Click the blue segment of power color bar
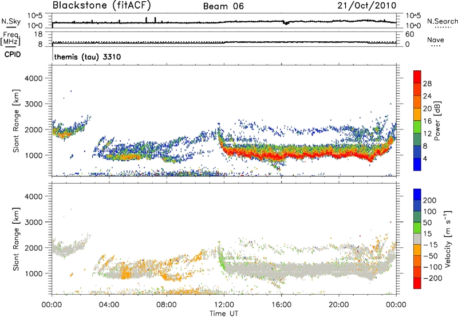The width and height of the screenshot is (458, 317). pos(417,164)
